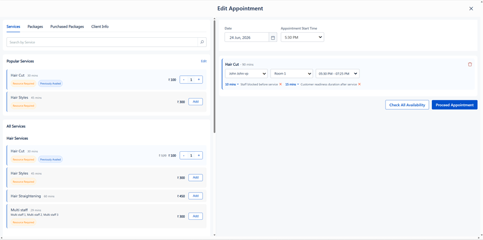Add Hair Styles from Popular Services

click(196, 101)
